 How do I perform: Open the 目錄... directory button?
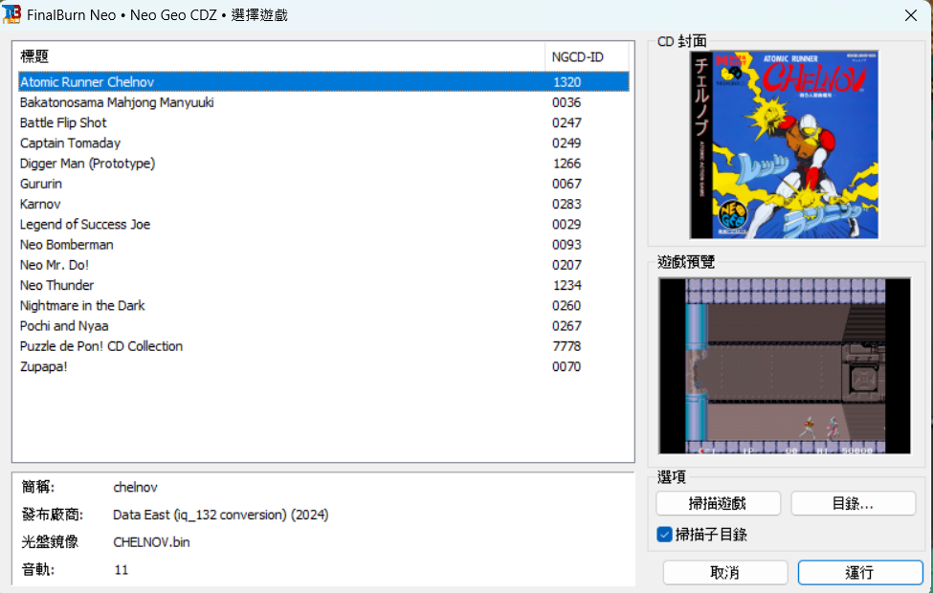pyautogui.click(x=853, y=503)
